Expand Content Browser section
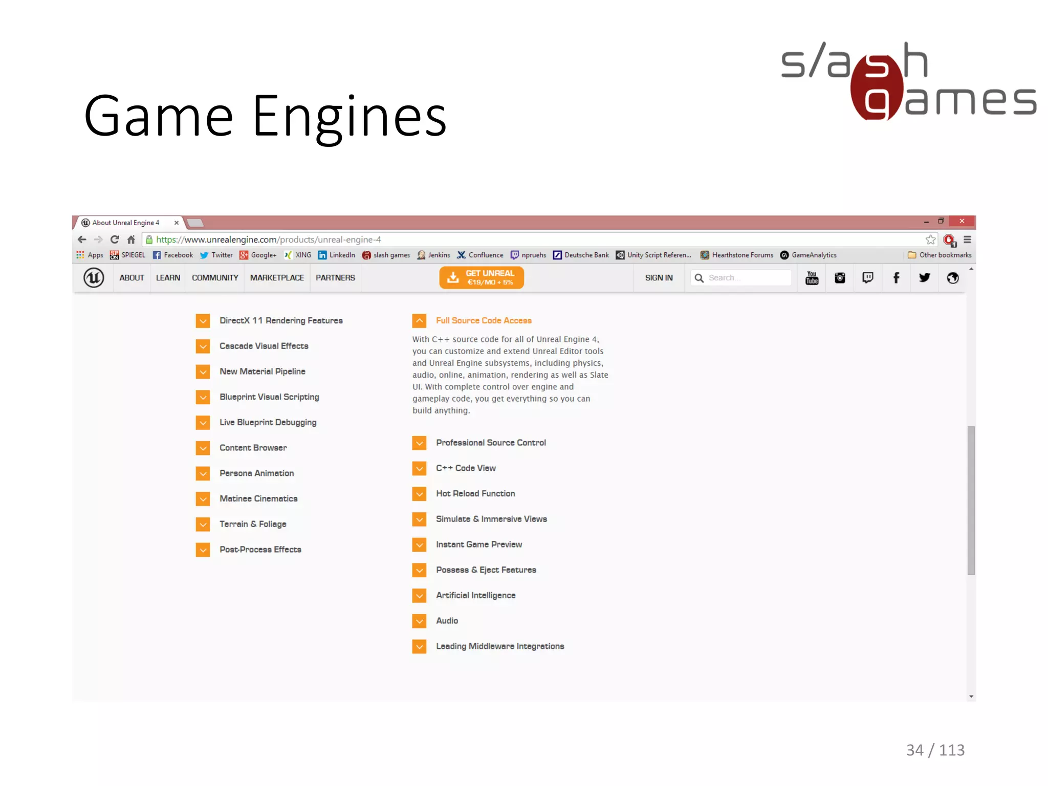 (x=203, y=448)
